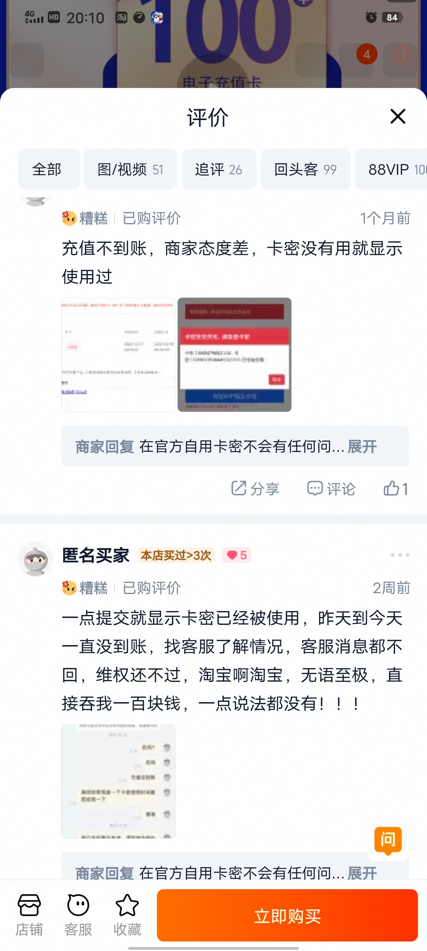The height and width of the screenshot is (951, 427).
Task: Open 评论 comments on first review
Action: coord(331,489)
